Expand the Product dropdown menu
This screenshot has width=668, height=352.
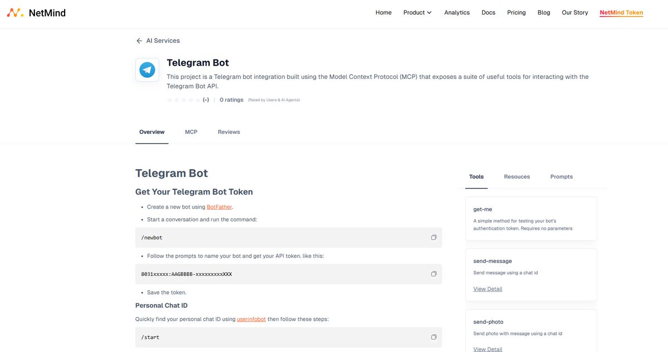(x=417, y=12)
